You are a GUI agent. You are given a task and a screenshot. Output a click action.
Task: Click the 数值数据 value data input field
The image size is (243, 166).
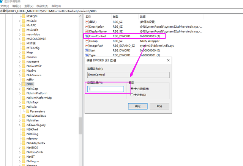(x=106, y=89)
